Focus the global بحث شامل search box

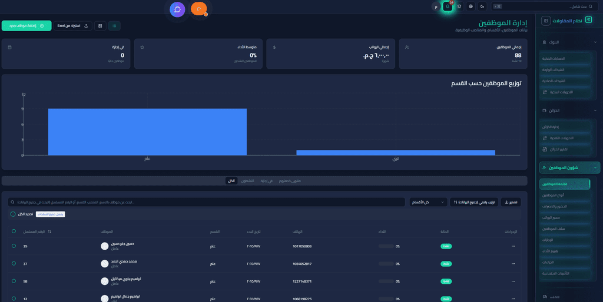[544, 6]
